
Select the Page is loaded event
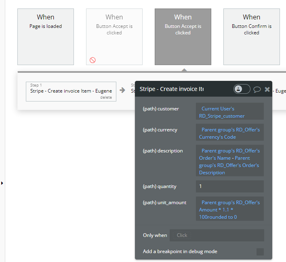46,37
